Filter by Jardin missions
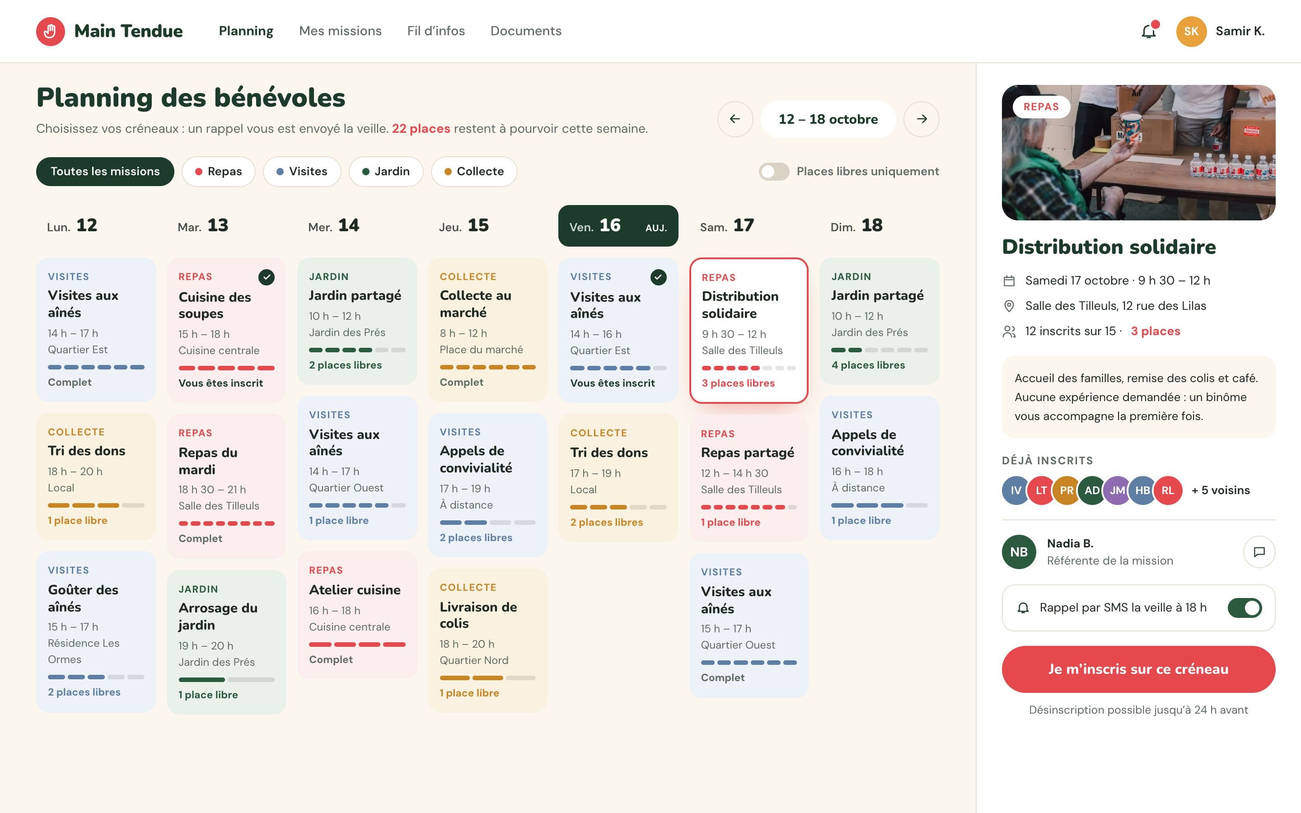The width and height of the screenshot is (1301, 813). (386, 172)
